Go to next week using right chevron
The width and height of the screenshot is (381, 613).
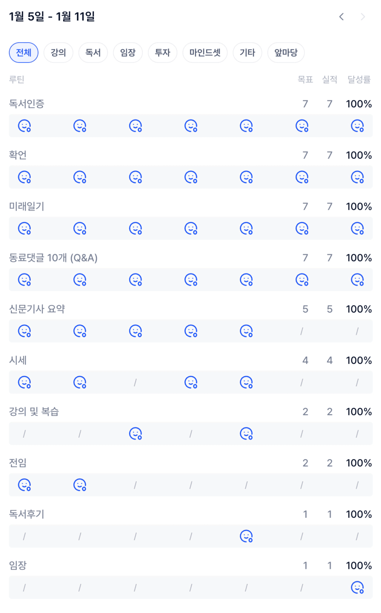[x=363, y=17]
